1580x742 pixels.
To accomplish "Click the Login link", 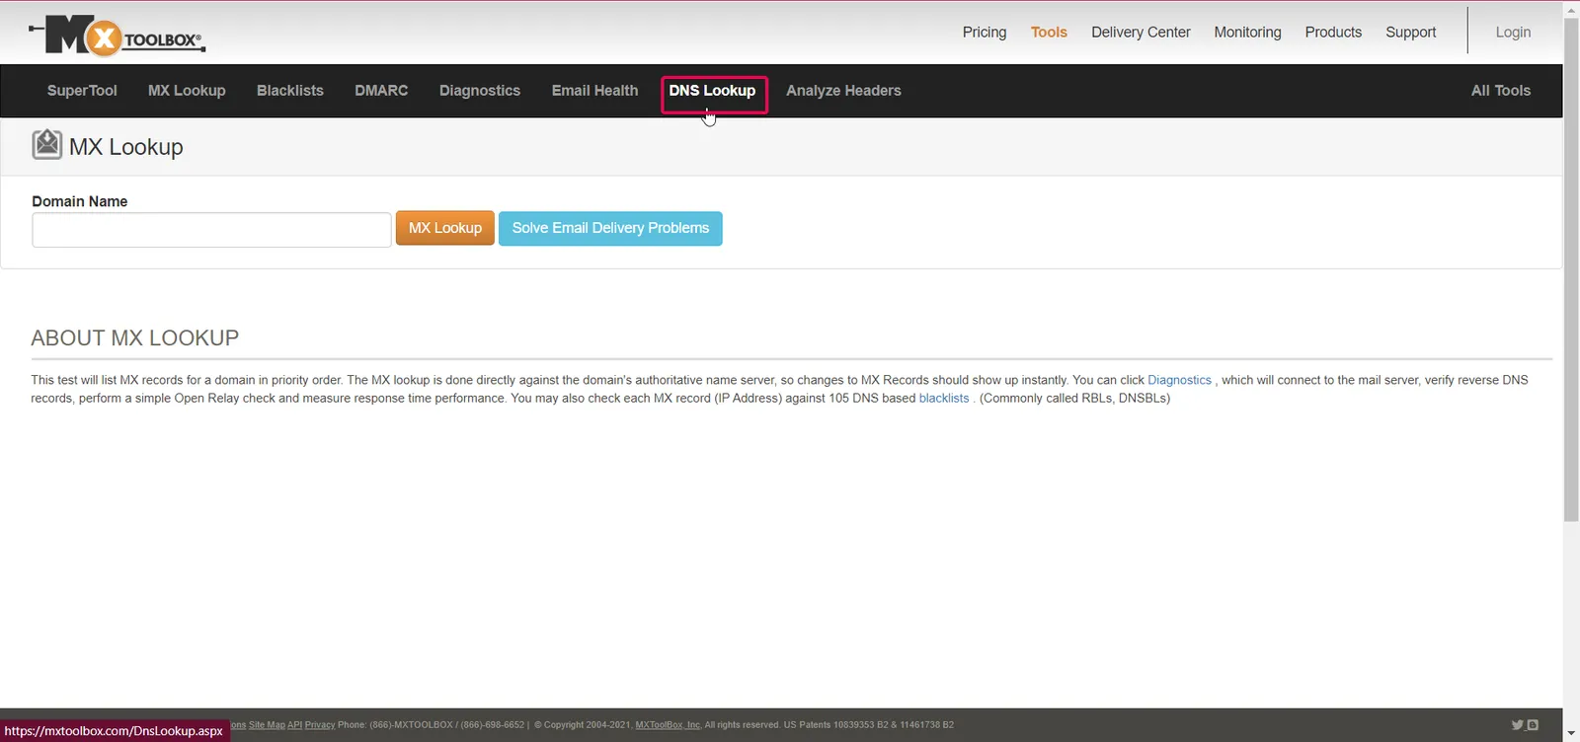I will pos(1513,33).
